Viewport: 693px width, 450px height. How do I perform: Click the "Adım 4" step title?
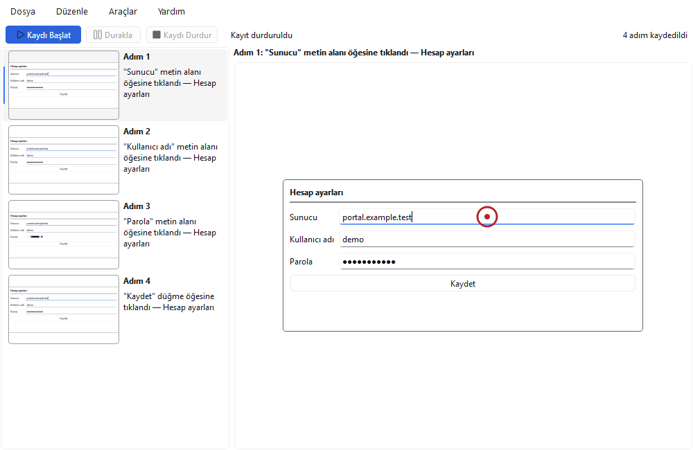[x=137, y=281]
